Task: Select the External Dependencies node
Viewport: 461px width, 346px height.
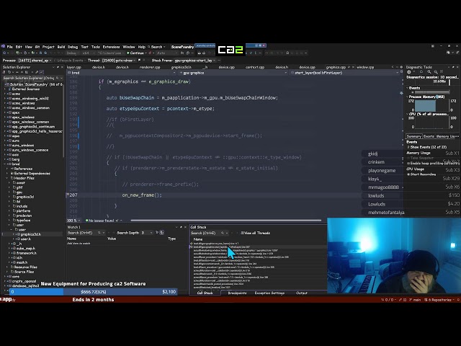Action: point(32,173)
